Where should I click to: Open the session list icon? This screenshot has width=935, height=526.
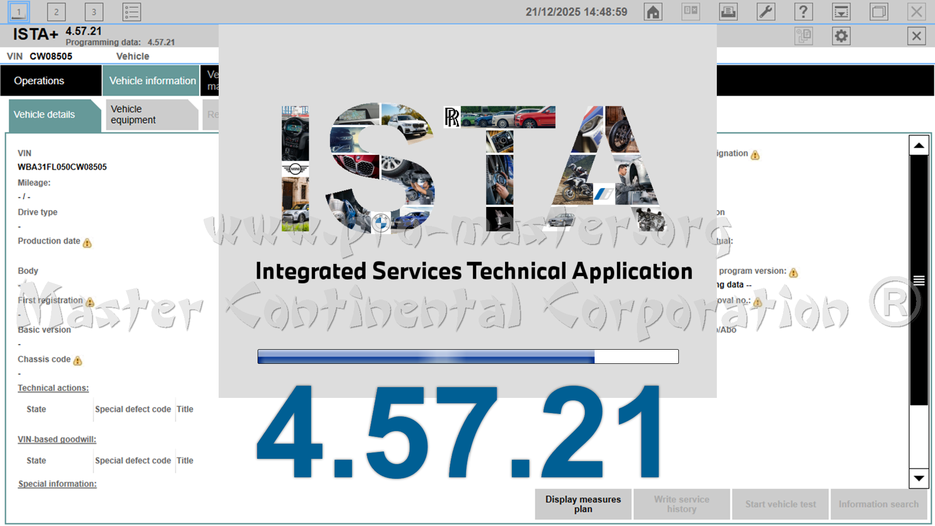point(131,12)
